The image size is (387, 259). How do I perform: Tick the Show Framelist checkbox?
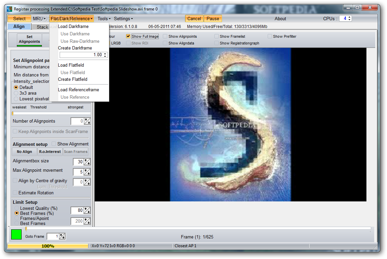tap(216, 36)
